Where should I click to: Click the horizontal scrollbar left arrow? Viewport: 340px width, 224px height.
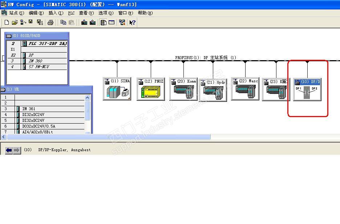coord(4,137)
